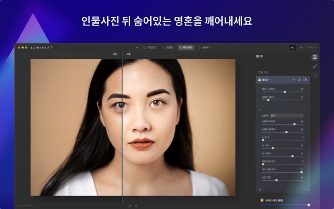The width and height of the screenshot is (334, 209).
Task: Open the Face AI mask options icon
Action: coord(299,80)
